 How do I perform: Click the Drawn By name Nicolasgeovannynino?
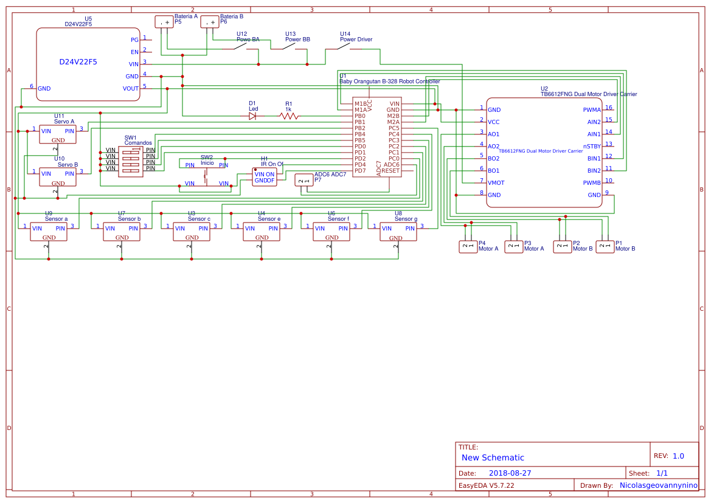click(659, 485)
